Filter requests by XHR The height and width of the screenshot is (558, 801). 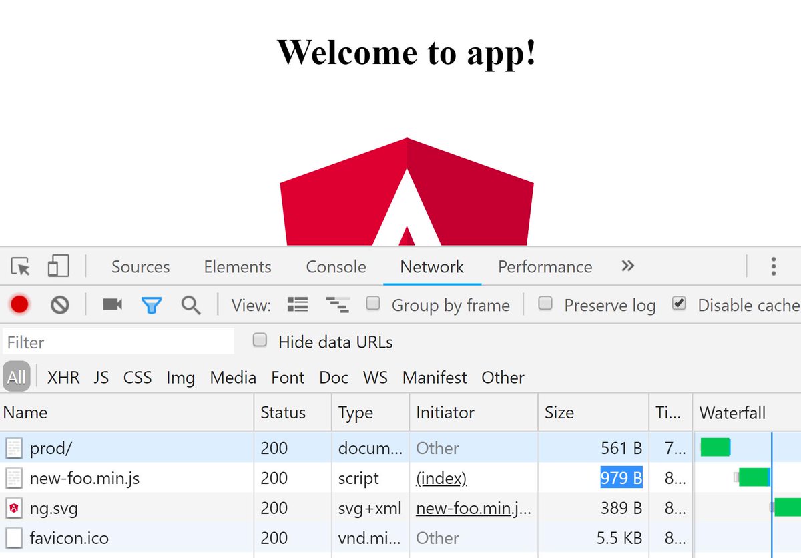(63, 378)
